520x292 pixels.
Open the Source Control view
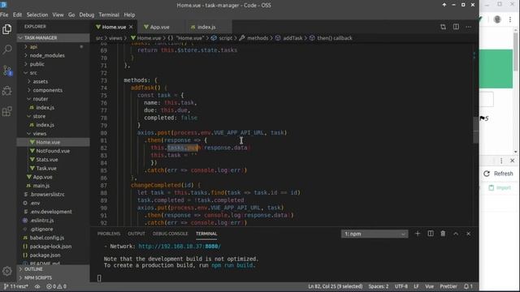(7, 71)
